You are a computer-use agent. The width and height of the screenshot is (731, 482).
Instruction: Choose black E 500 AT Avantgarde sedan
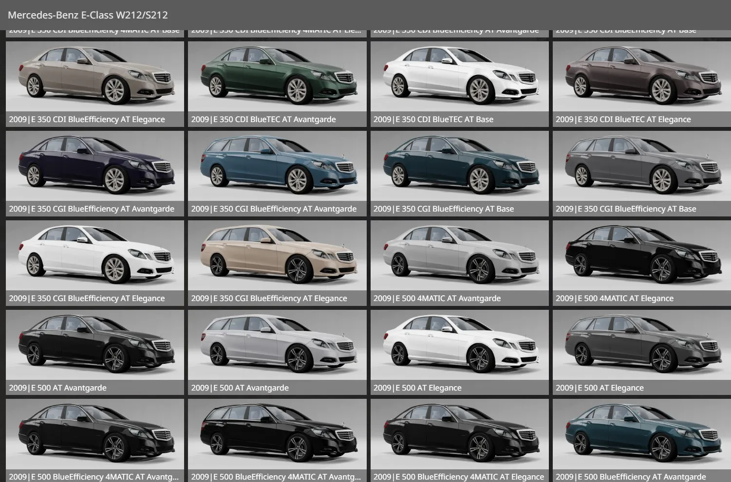coord(95,352)
